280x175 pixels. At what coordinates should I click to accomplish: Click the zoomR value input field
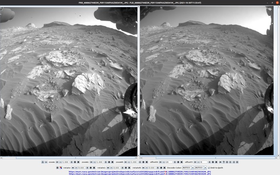134,162
